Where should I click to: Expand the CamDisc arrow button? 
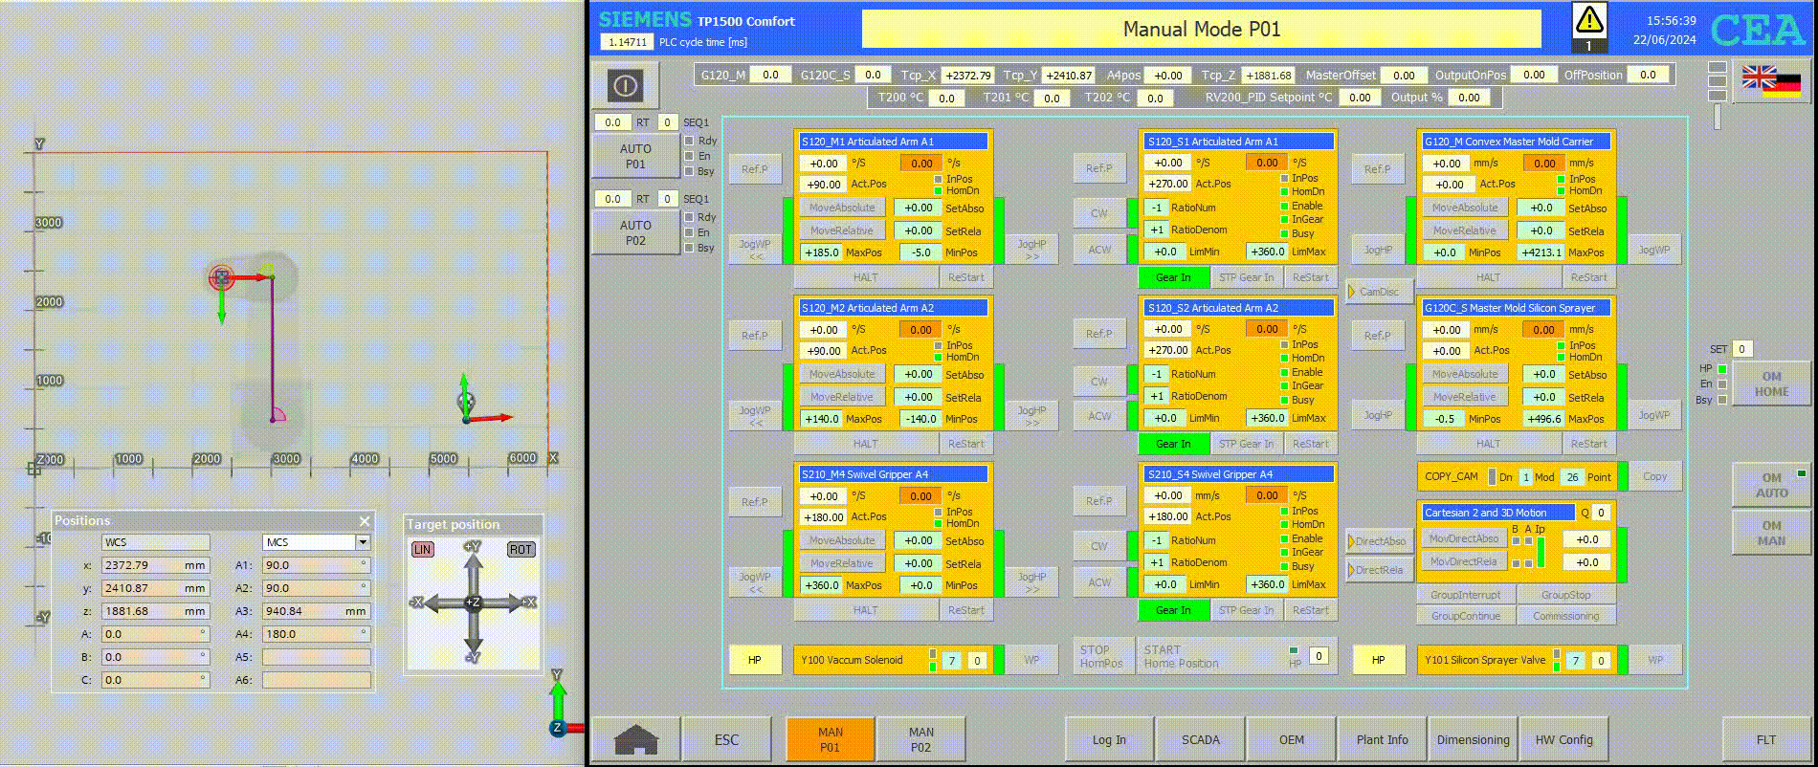(1379, 292)
